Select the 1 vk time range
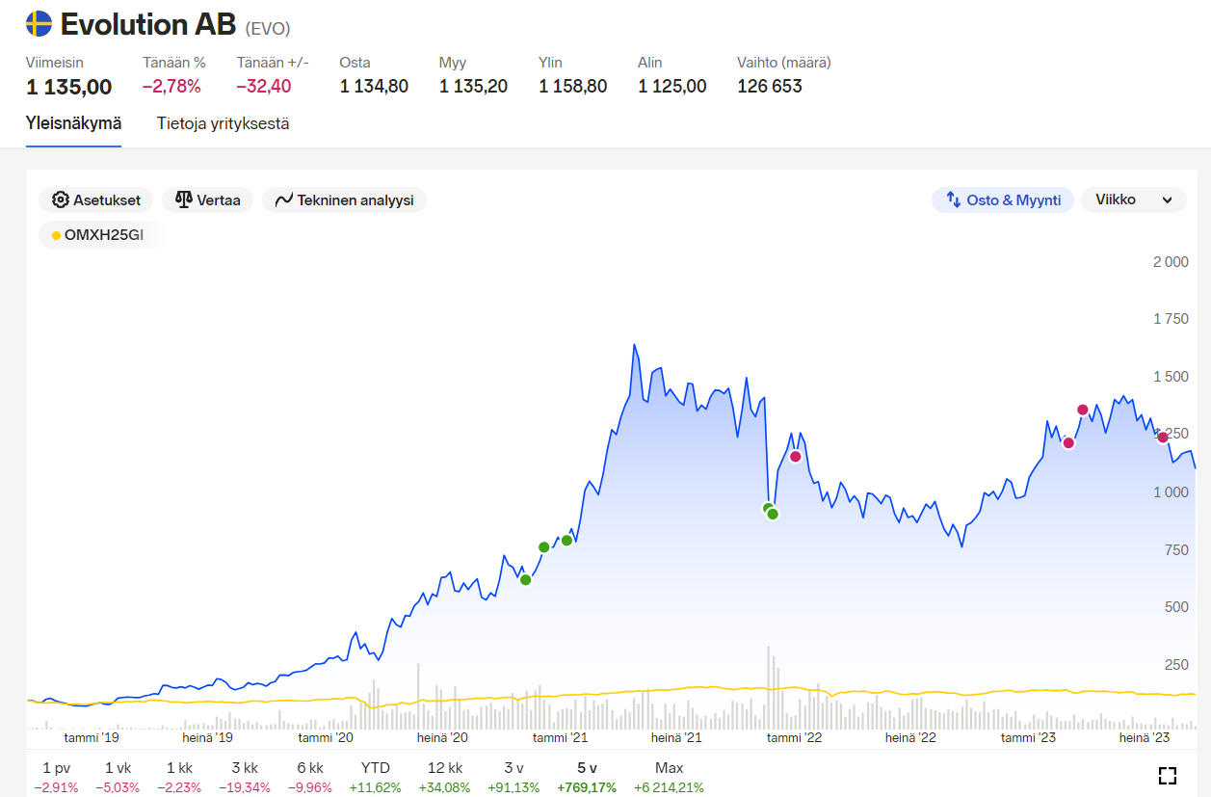This screenshot has width=1211, height=797. pyautogui.click(x=118, y=768)
